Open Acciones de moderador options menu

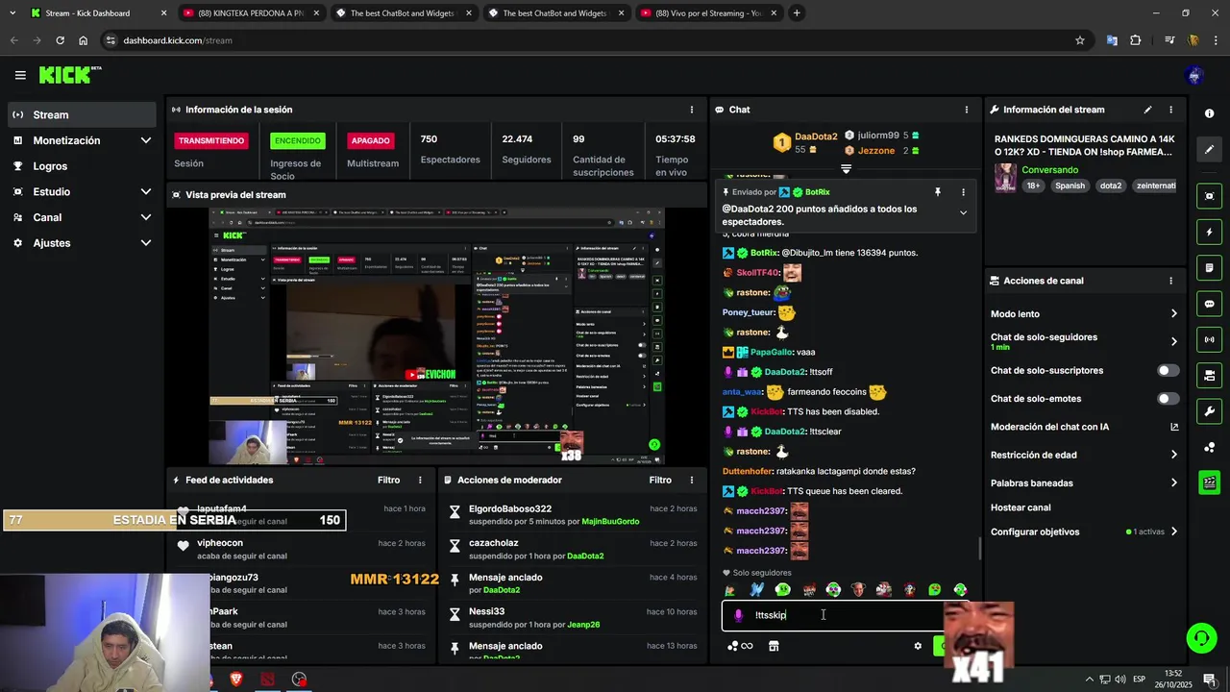point(692,480)
